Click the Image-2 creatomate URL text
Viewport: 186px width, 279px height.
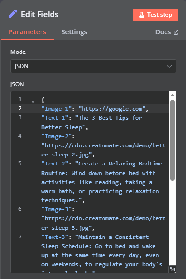coord(103,150)
